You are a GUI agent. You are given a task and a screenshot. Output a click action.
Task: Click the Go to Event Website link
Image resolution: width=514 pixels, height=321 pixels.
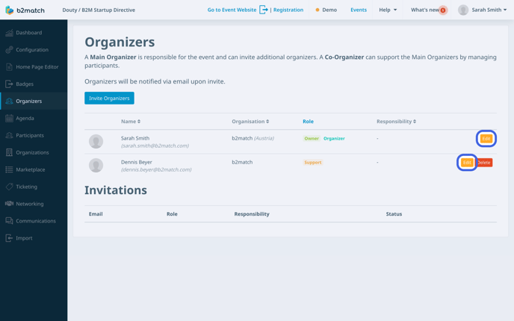(x=232, y=10)
